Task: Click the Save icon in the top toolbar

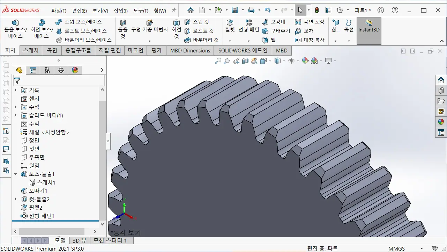Action: 235,10
